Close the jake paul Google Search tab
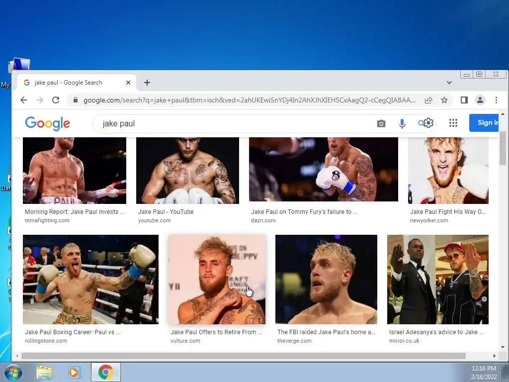The width and height of the screenshot is (509, 382). pyautogui.click(x=128, y=83)
